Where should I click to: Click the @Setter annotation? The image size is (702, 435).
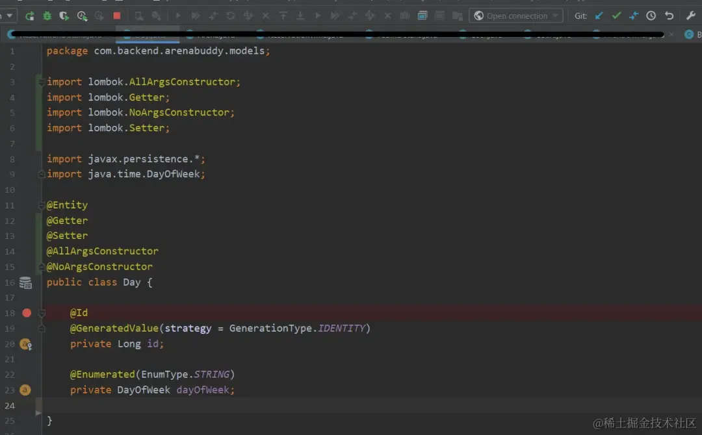[67, 236]
